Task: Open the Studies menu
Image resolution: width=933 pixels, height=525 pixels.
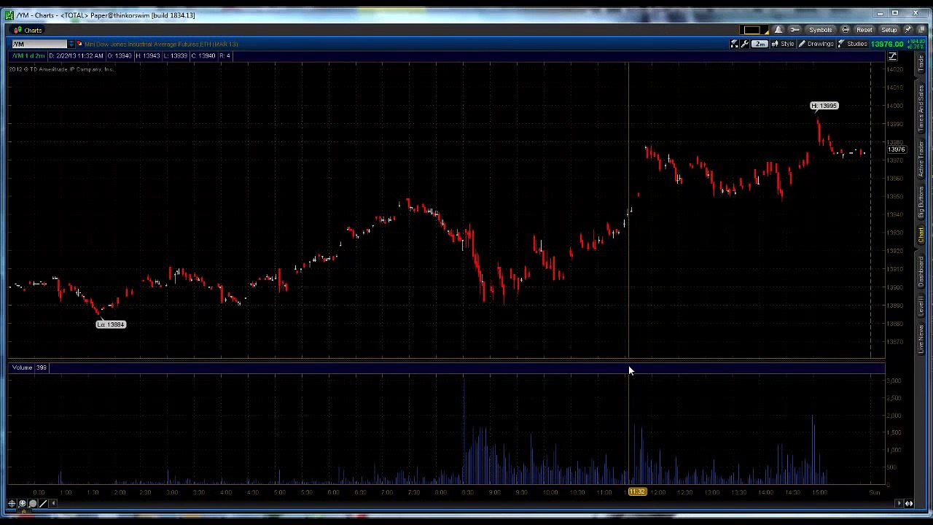Action: pos(852,44)
